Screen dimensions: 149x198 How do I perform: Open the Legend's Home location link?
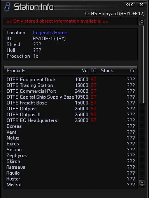click(50, 33)
